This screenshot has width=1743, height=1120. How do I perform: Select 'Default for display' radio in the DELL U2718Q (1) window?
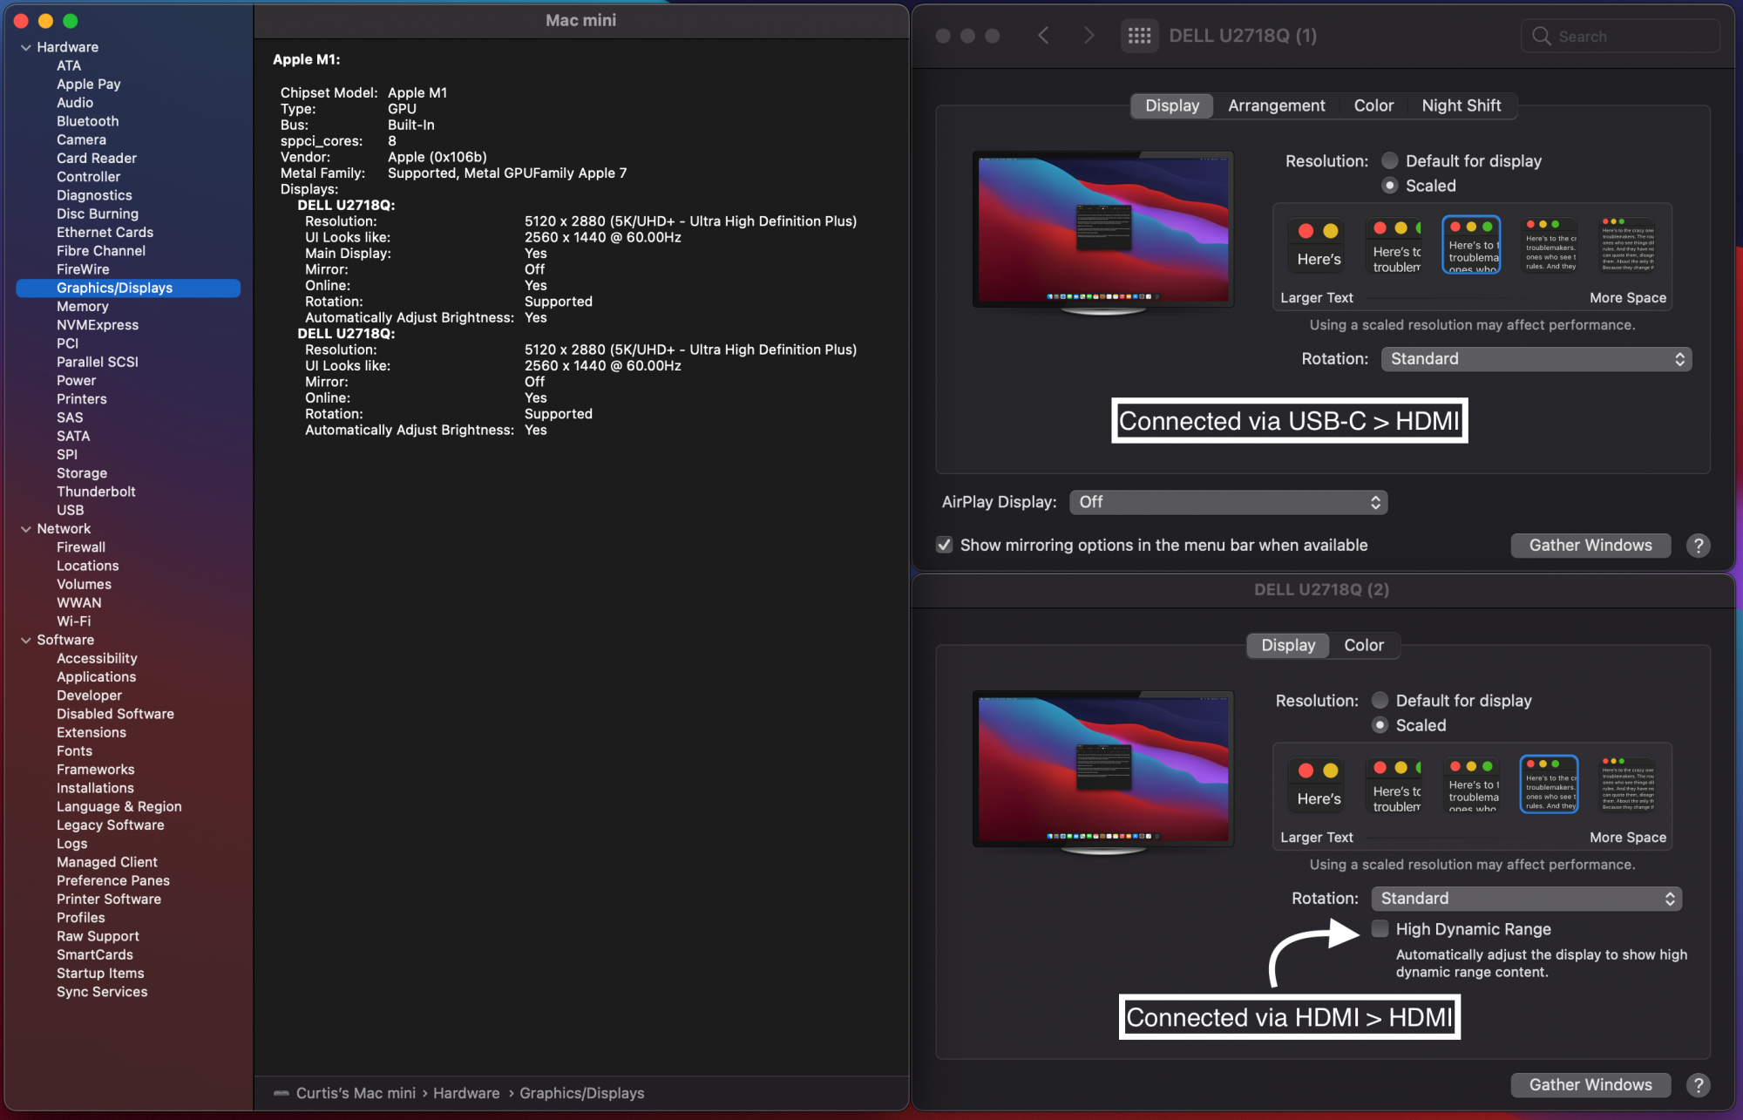click(1390, 161)
